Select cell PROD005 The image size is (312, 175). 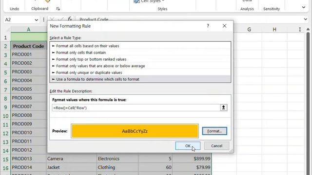pyautogui.click(x=29, y=89)
